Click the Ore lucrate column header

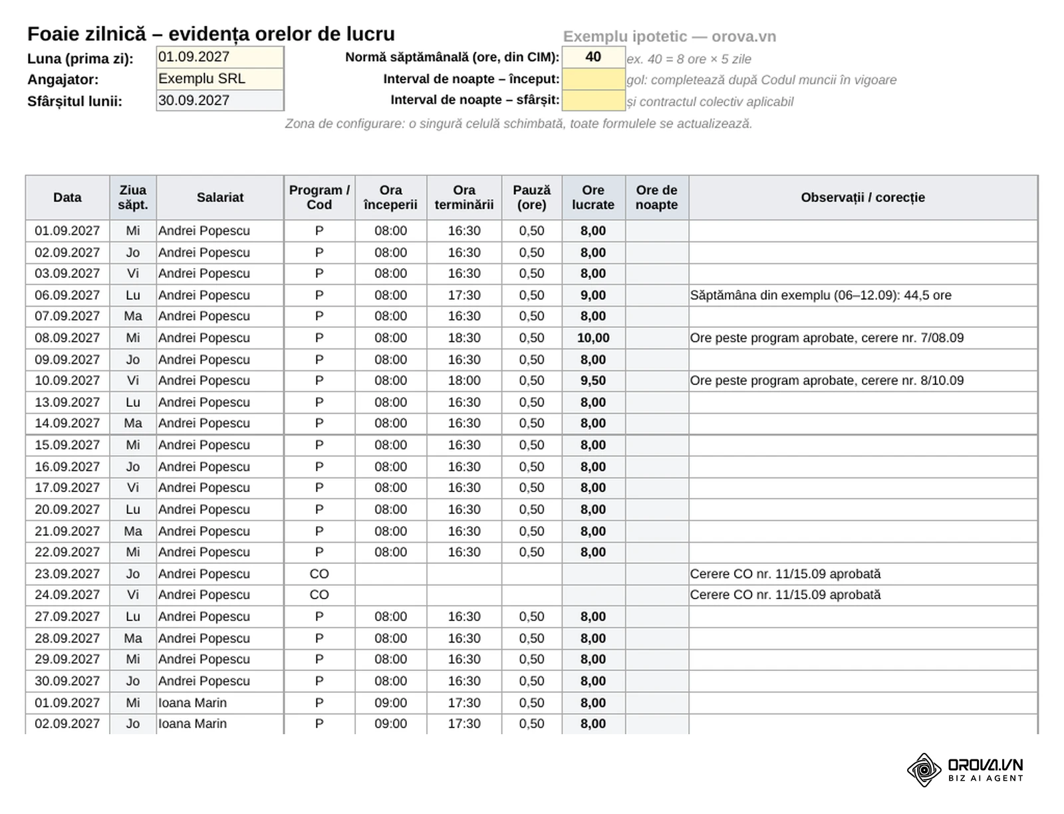click(593, 198)
